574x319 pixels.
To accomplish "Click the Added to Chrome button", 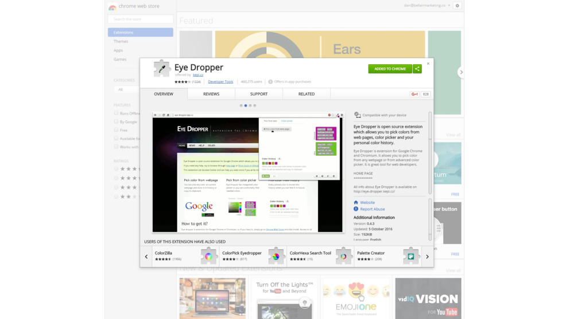I will tap(390, 69).
